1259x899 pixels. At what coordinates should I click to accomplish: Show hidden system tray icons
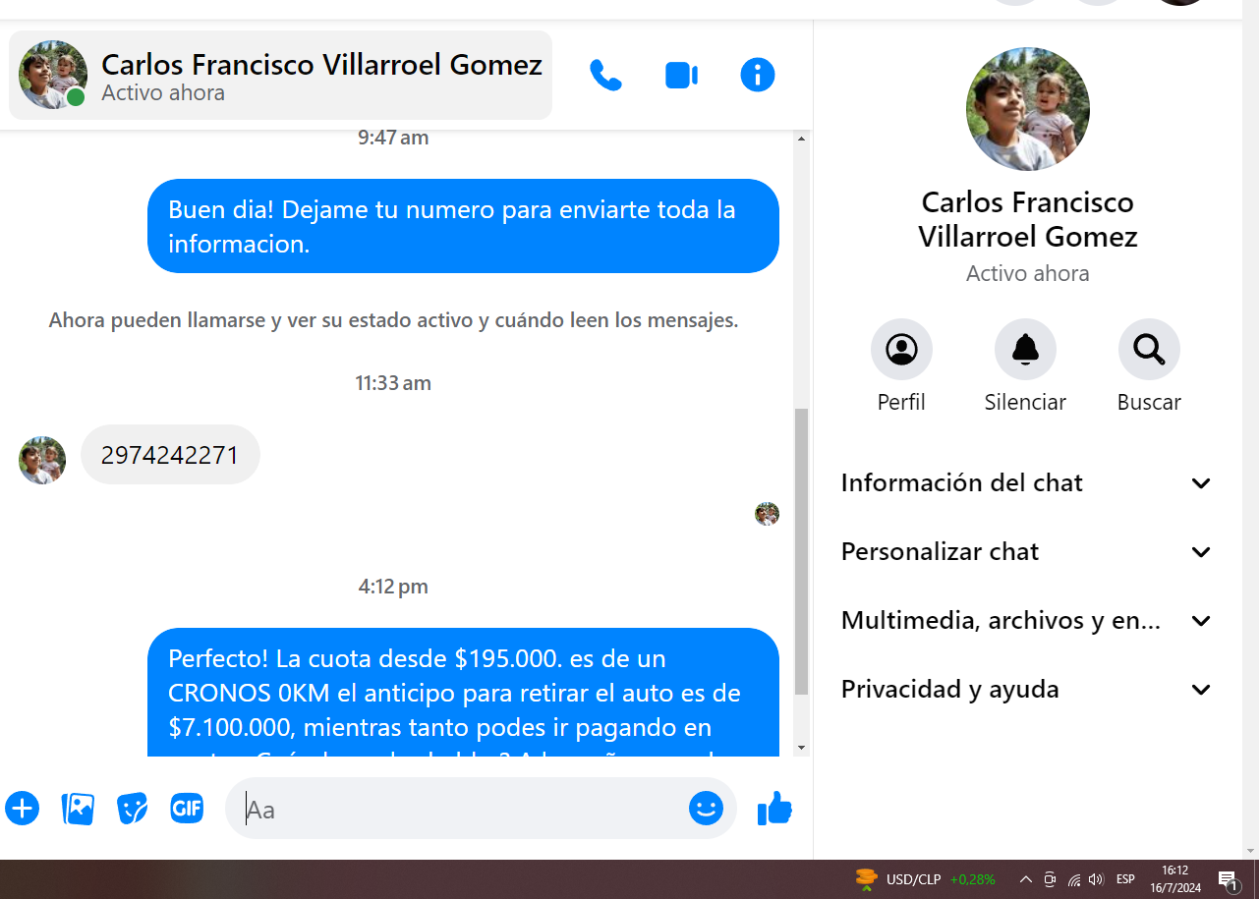pyautogui.click(x=1025, y=879)
